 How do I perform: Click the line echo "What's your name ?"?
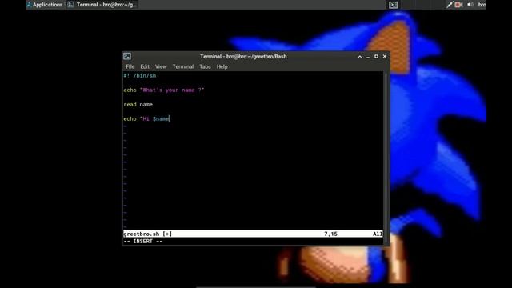pos(163,90)
